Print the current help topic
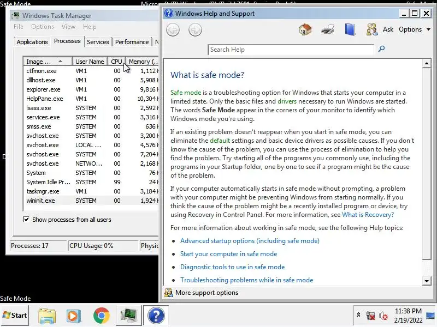The image size is (437, 327). (x=328, y=29)
